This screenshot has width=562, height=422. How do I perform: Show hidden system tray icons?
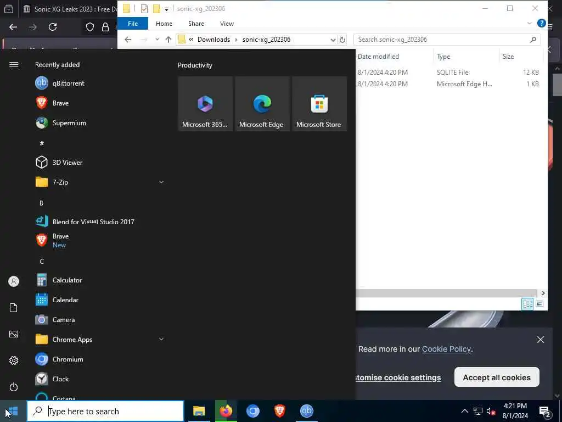464,411
